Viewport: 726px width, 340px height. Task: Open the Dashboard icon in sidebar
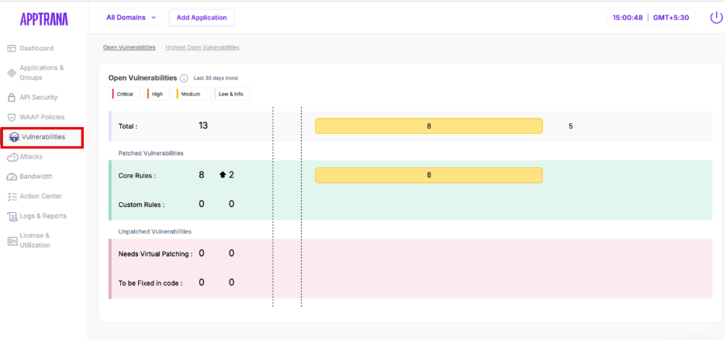point(12,48)
